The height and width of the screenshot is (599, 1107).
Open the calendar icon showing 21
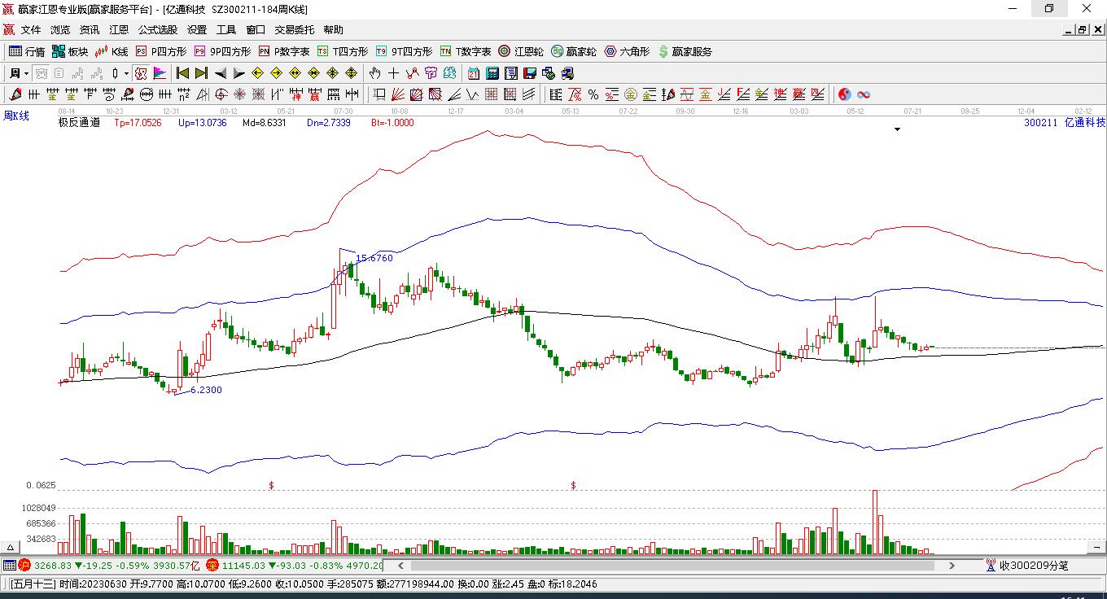pos(473,73)
